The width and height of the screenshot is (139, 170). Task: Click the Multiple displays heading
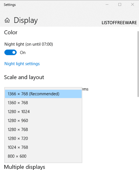[x=24, y=167]
